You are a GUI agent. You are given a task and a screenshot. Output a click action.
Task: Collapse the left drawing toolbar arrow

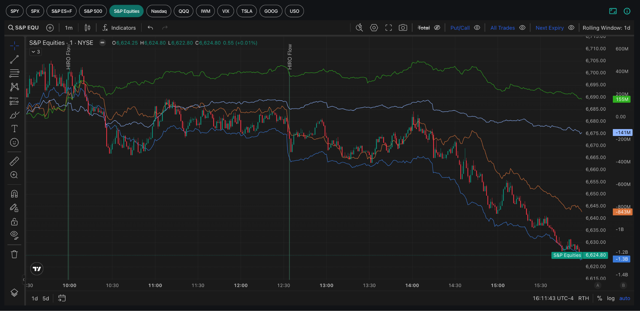24,279
